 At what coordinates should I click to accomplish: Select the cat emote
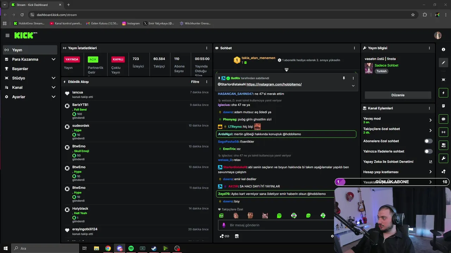coord(265,215)
